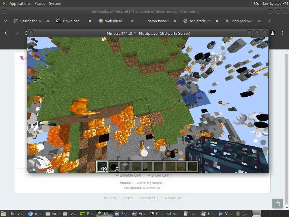The height and width of the screenshot is (217, 289).
Task: Click workspace switcher in bottom panel
Action: point(257,214)
